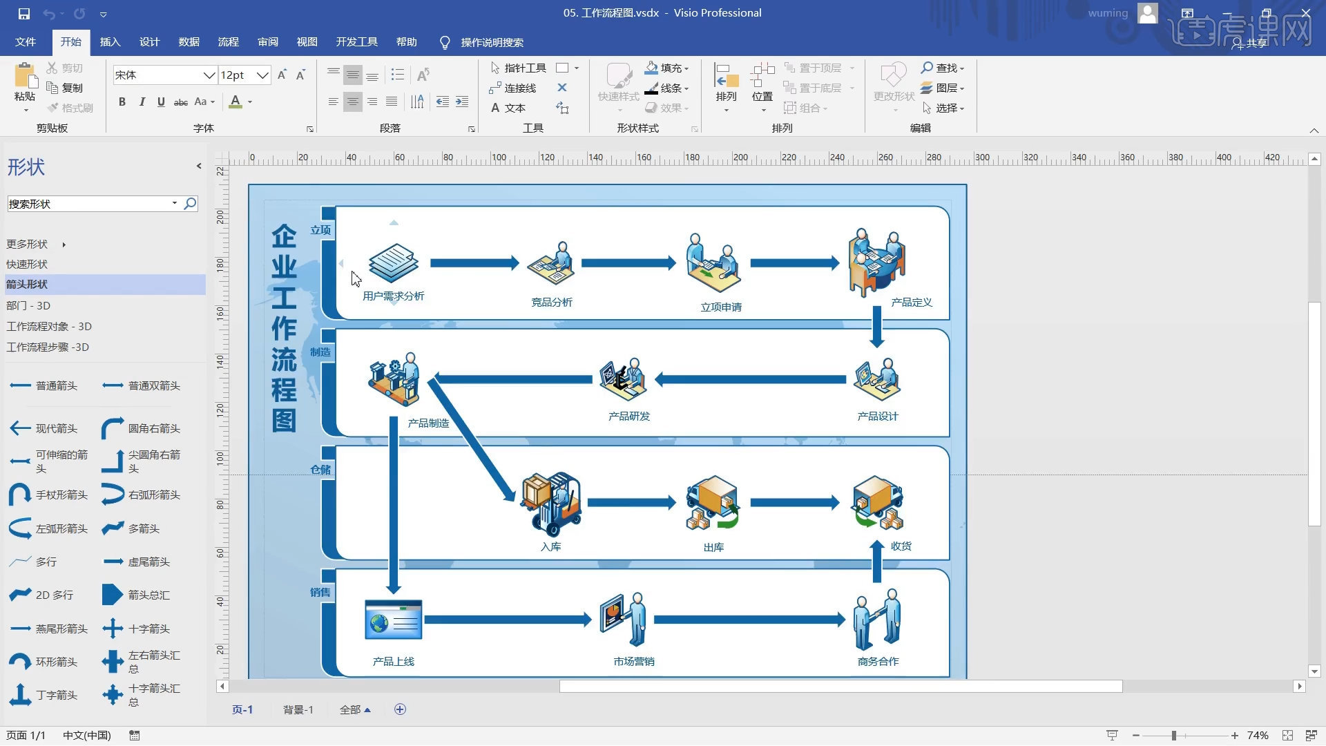Click 更多形状 in the Shapes panel

(x=27, y=244)
